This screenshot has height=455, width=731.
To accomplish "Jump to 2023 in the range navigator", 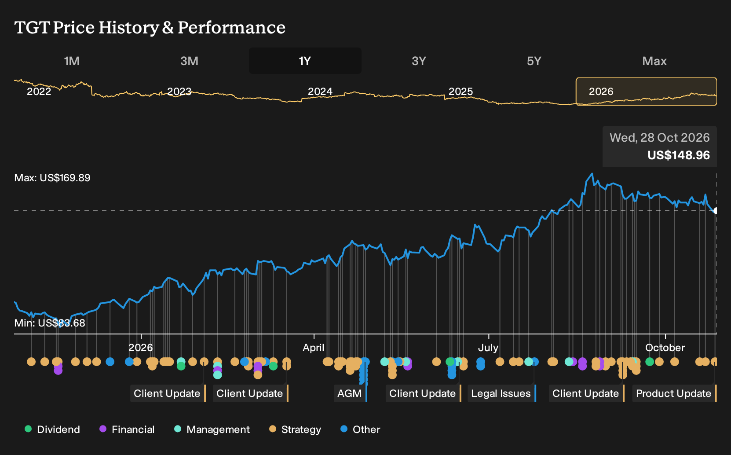I will coord(179,92).
